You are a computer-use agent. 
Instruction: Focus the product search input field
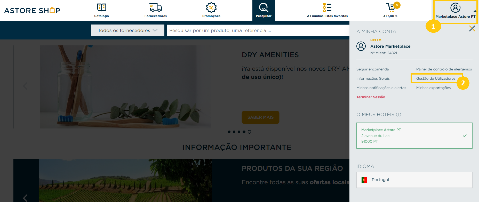(258, 30)
